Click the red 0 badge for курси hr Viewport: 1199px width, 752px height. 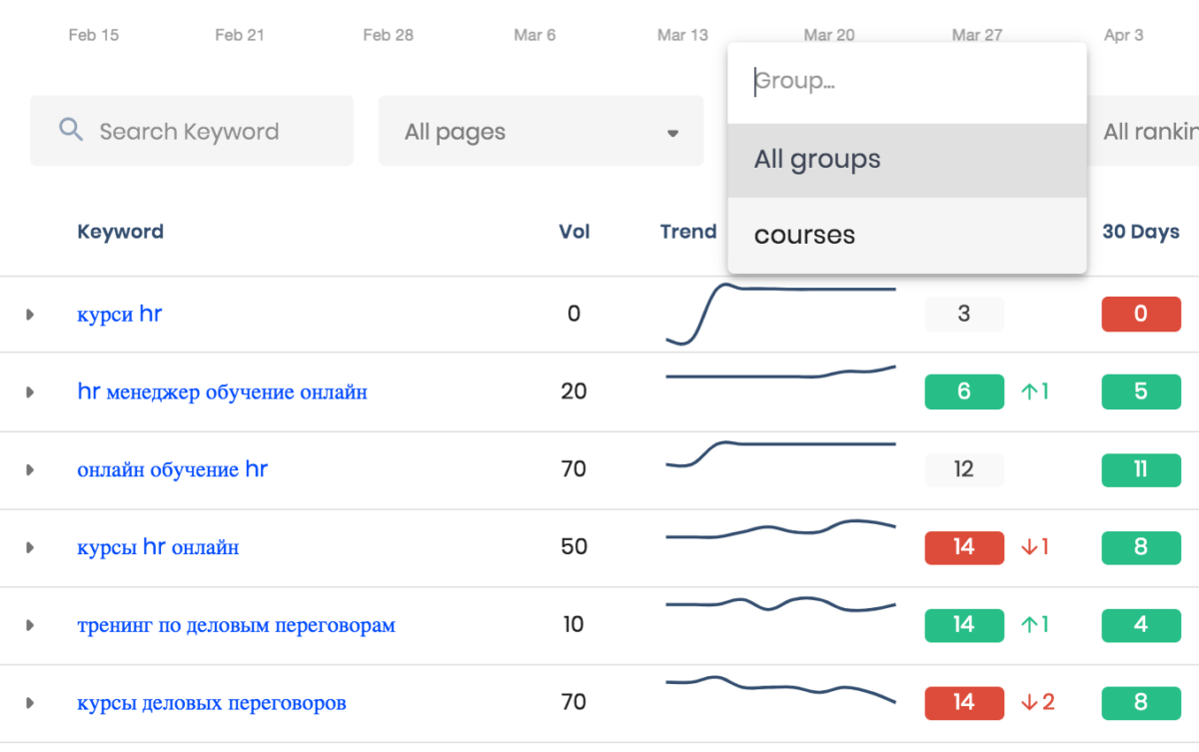click(1140, 314)
